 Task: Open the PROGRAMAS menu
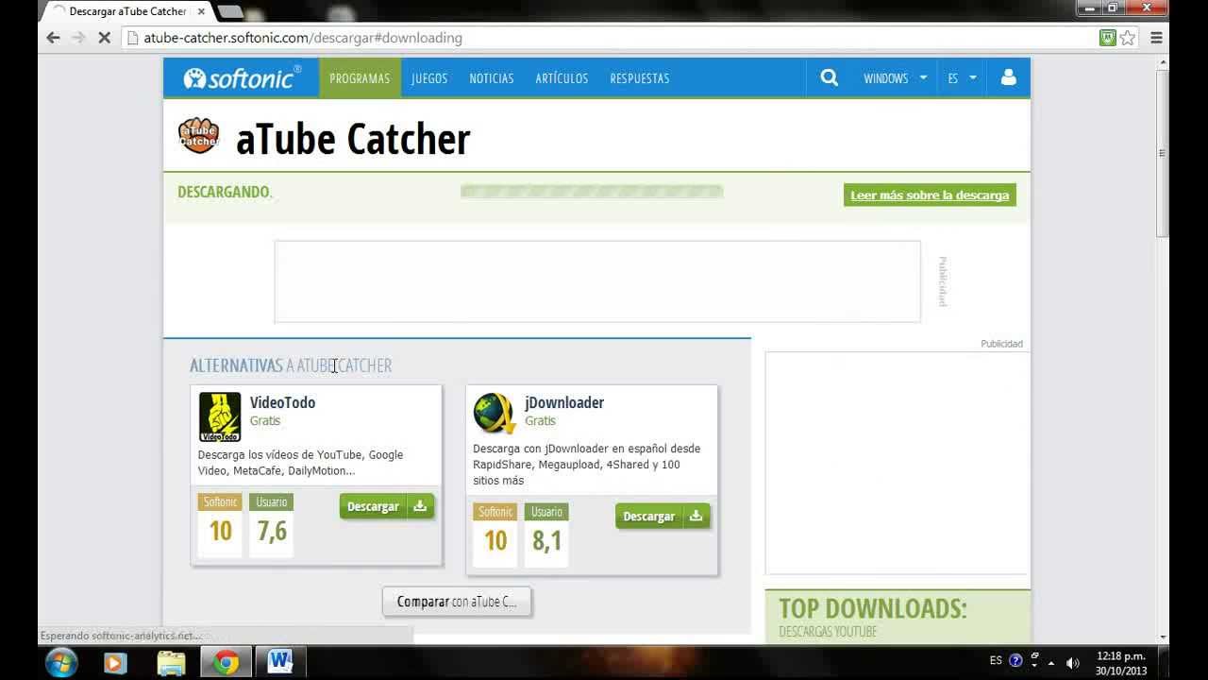pos(360,77)
